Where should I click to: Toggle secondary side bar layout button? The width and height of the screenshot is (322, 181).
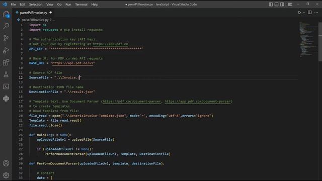pos(282,5)
